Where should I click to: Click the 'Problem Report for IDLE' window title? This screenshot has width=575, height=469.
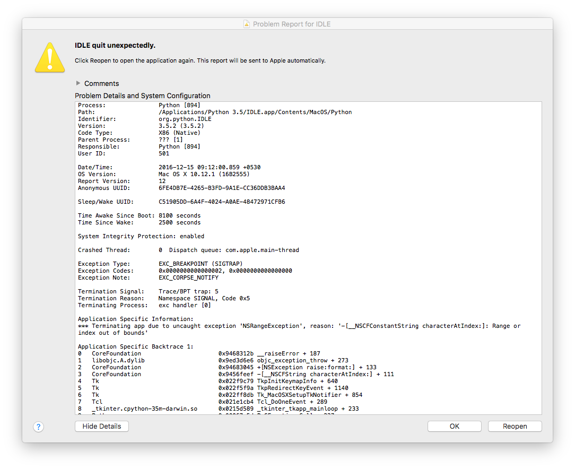tap(292, 24)
